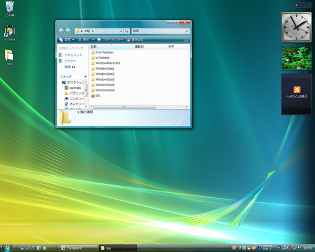Open Explorer help via the question mark icon
This screenshot has height=252, width=315.
point(186,40)
